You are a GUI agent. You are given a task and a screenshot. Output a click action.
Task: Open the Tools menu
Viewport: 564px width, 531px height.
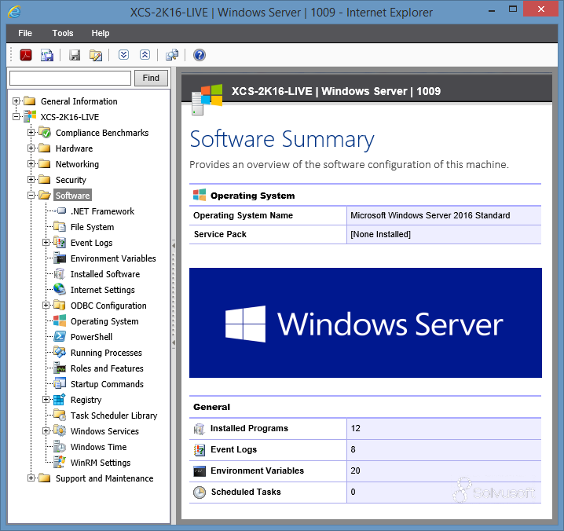click(63, 33)
